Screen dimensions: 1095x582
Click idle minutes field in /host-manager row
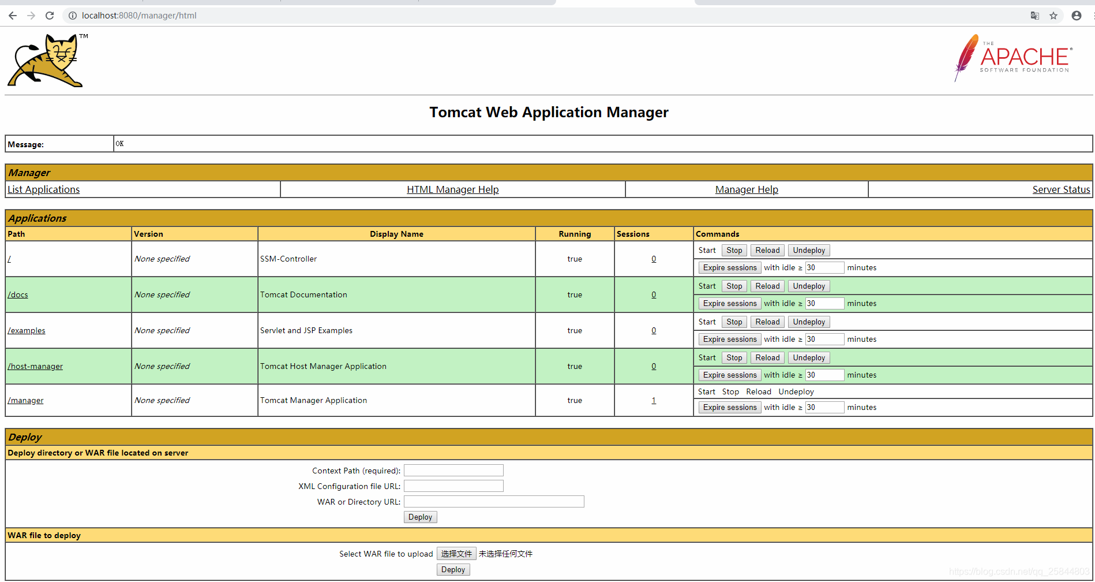(x=824, y=375)
